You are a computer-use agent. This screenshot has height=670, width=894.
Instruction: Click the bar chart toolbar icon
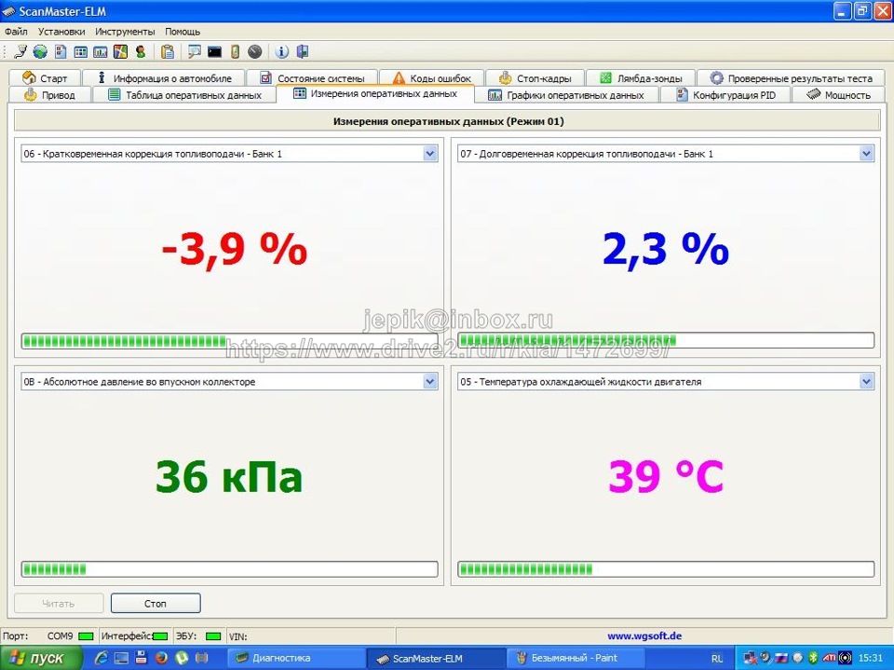(100, 52)
